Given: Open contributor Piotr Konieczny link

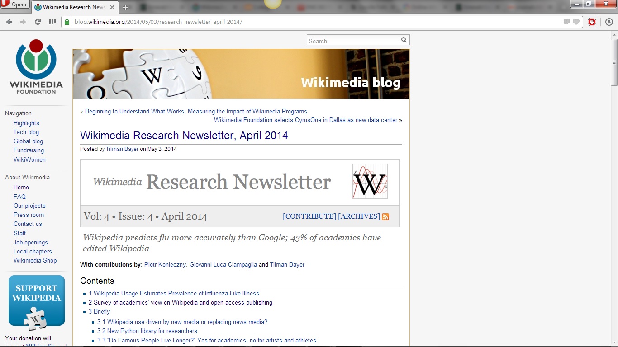Looking at the screenshot, I should click(x=165, y=264).
